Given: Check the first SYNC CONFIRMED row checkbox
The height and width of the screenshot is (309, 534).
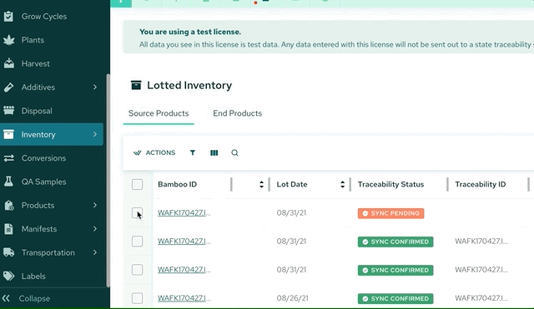Looking at the screenshot, I should tap(137, 242).
